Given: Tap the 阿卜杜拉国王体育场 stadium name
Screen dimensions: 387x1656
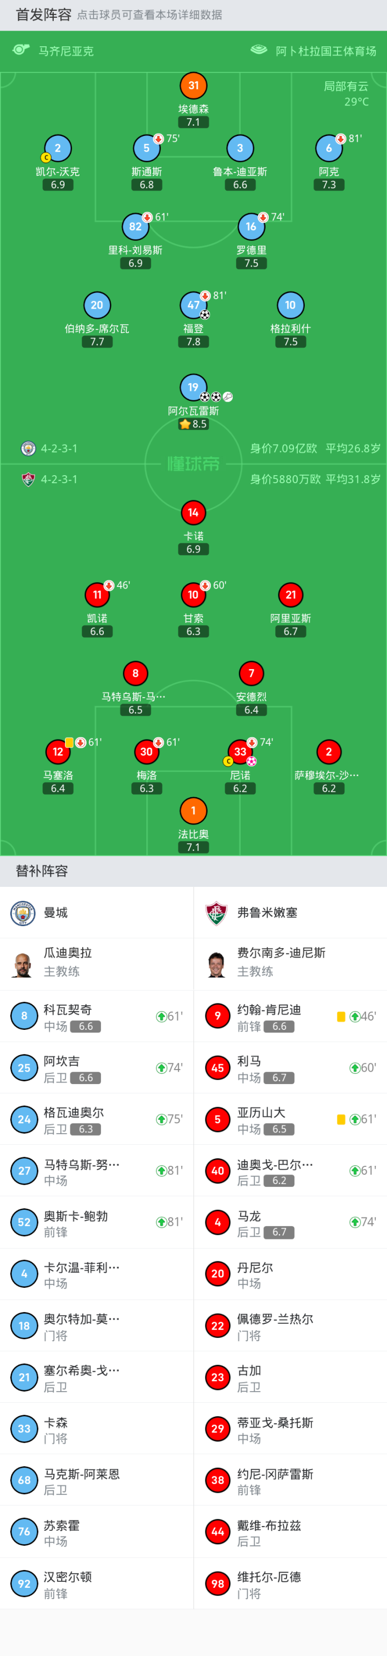Looking at the screenshot, I should pyautogui.click(x=326, y=51).
